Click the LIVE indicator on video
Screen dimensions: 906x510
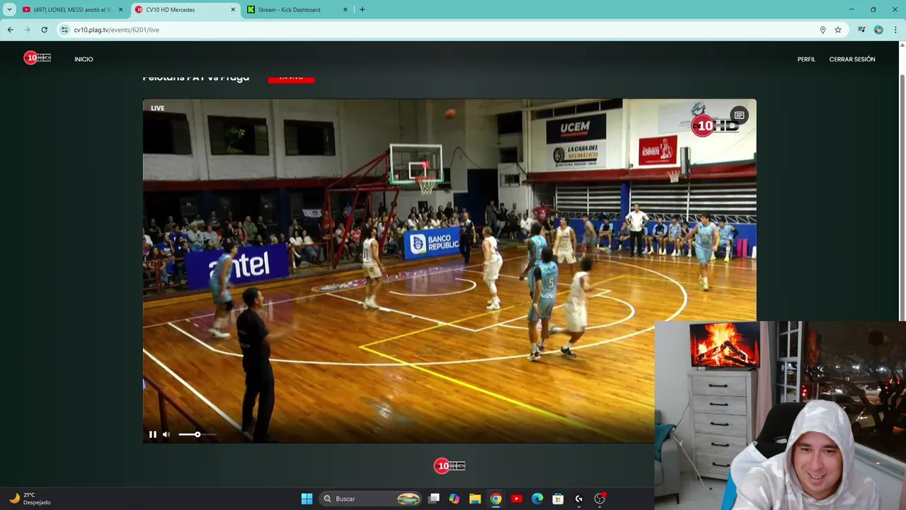click(155, 108)
